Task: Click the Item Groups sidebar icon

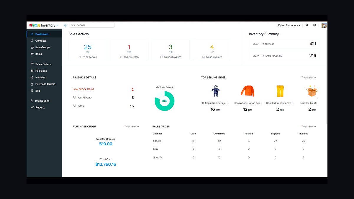Action: pyautogui.click(x=32, y=47)
